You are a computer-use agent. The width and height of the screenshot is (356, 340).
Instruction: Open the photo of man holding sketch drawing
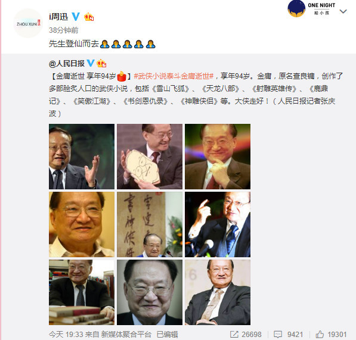tap(150, 157)
